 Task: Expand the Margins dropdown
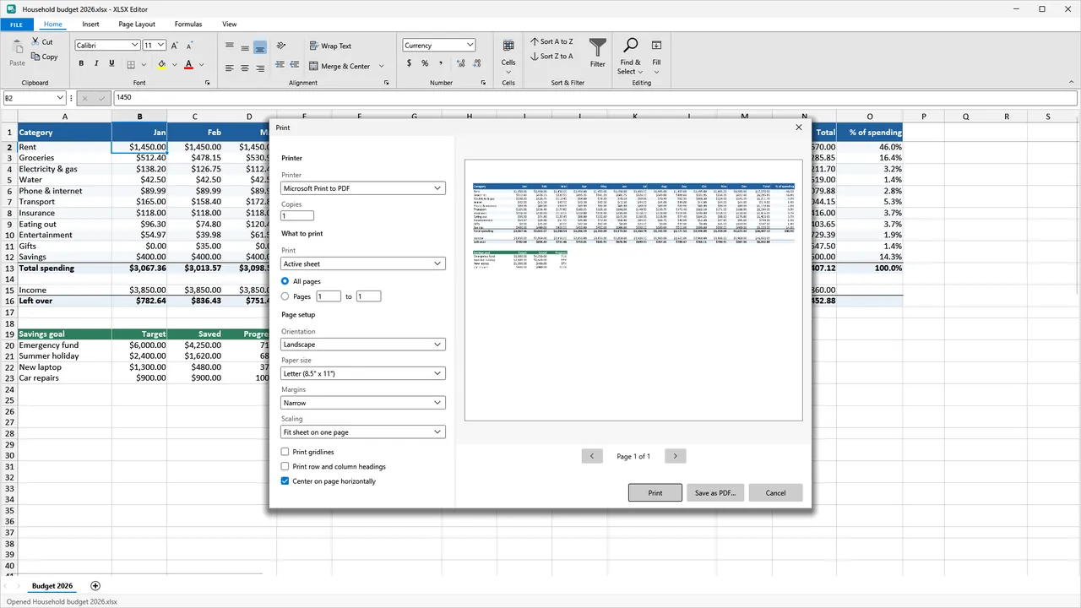pos(363,403)
